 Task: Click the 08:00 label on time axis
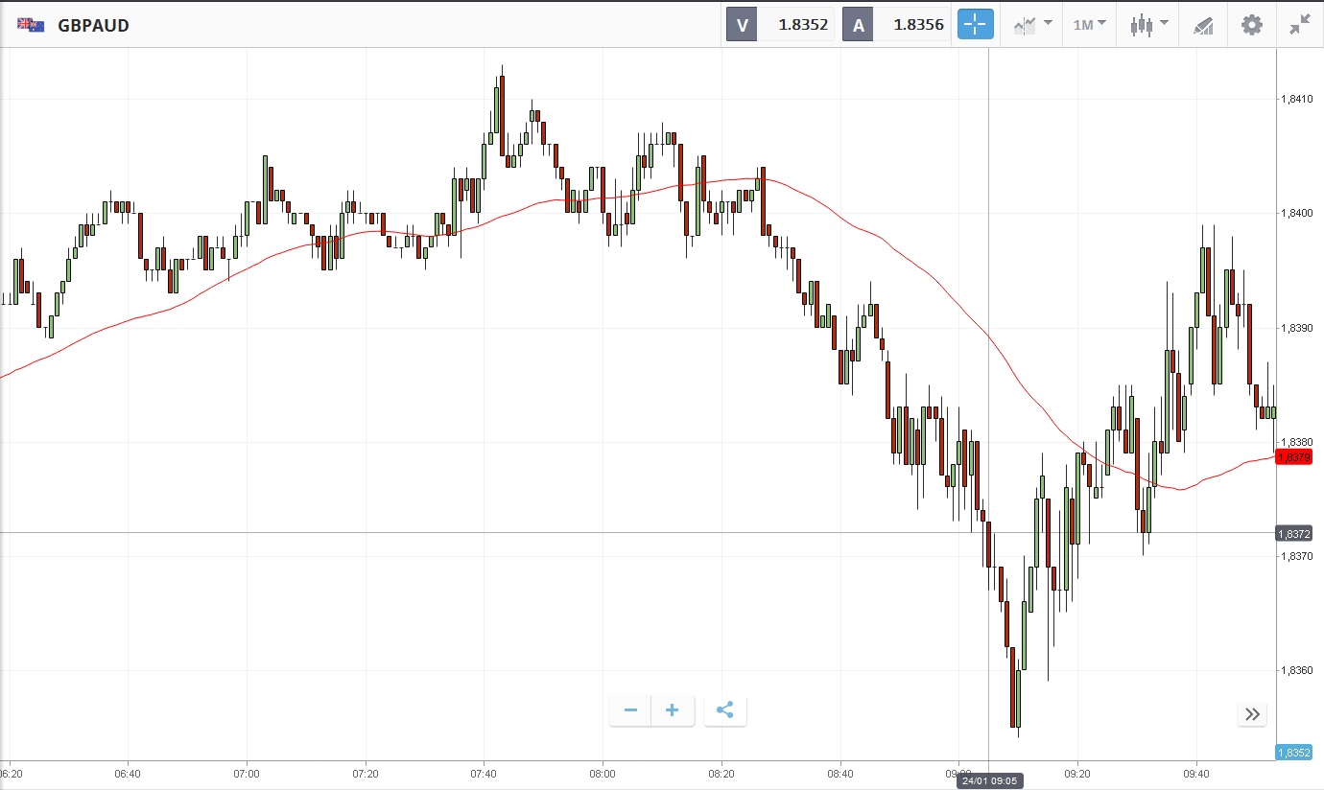(603, 774)
